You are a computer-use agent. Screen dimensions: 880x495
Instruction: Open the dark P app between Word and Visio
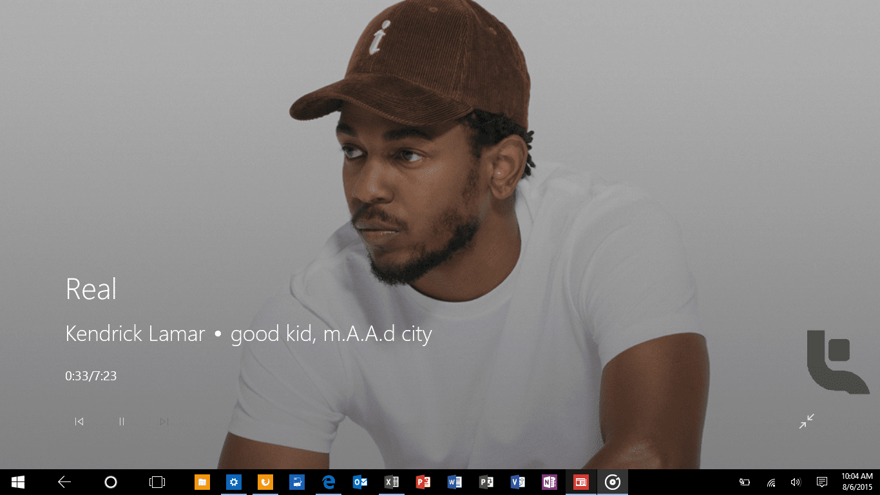coord(486,482)
